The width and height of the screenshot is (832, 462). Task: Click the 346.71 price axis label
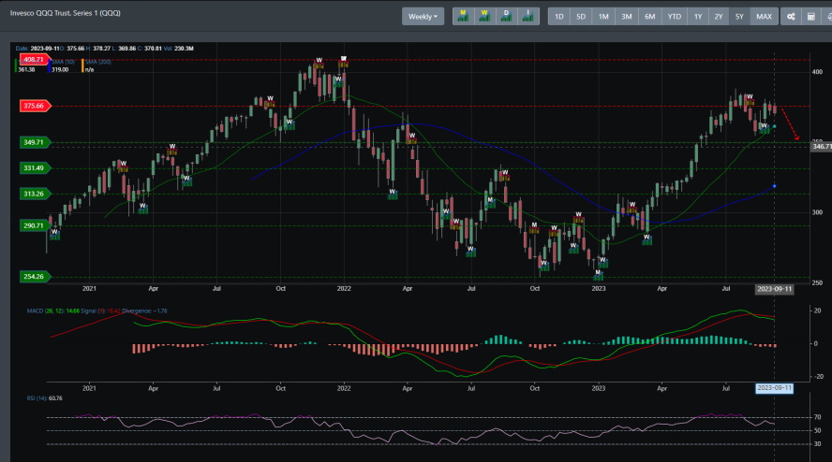[x=822, y=146]
